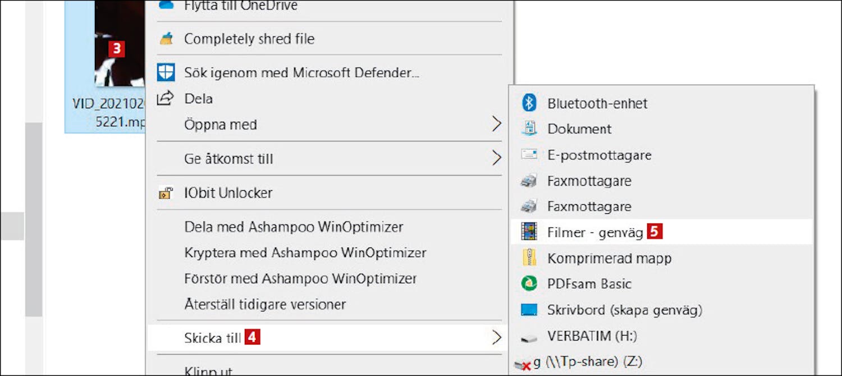Click the first Faxmottagare printer icon
This screenshot has height=376, width=842.
tap(529, 181)
